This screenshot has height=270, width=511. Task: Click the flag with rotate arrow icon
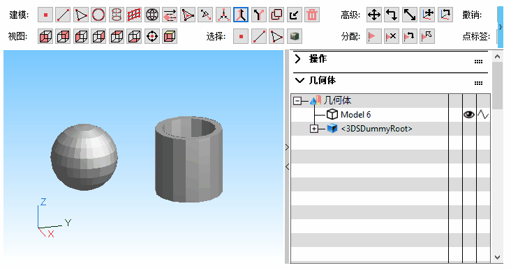tap(410, 36)
